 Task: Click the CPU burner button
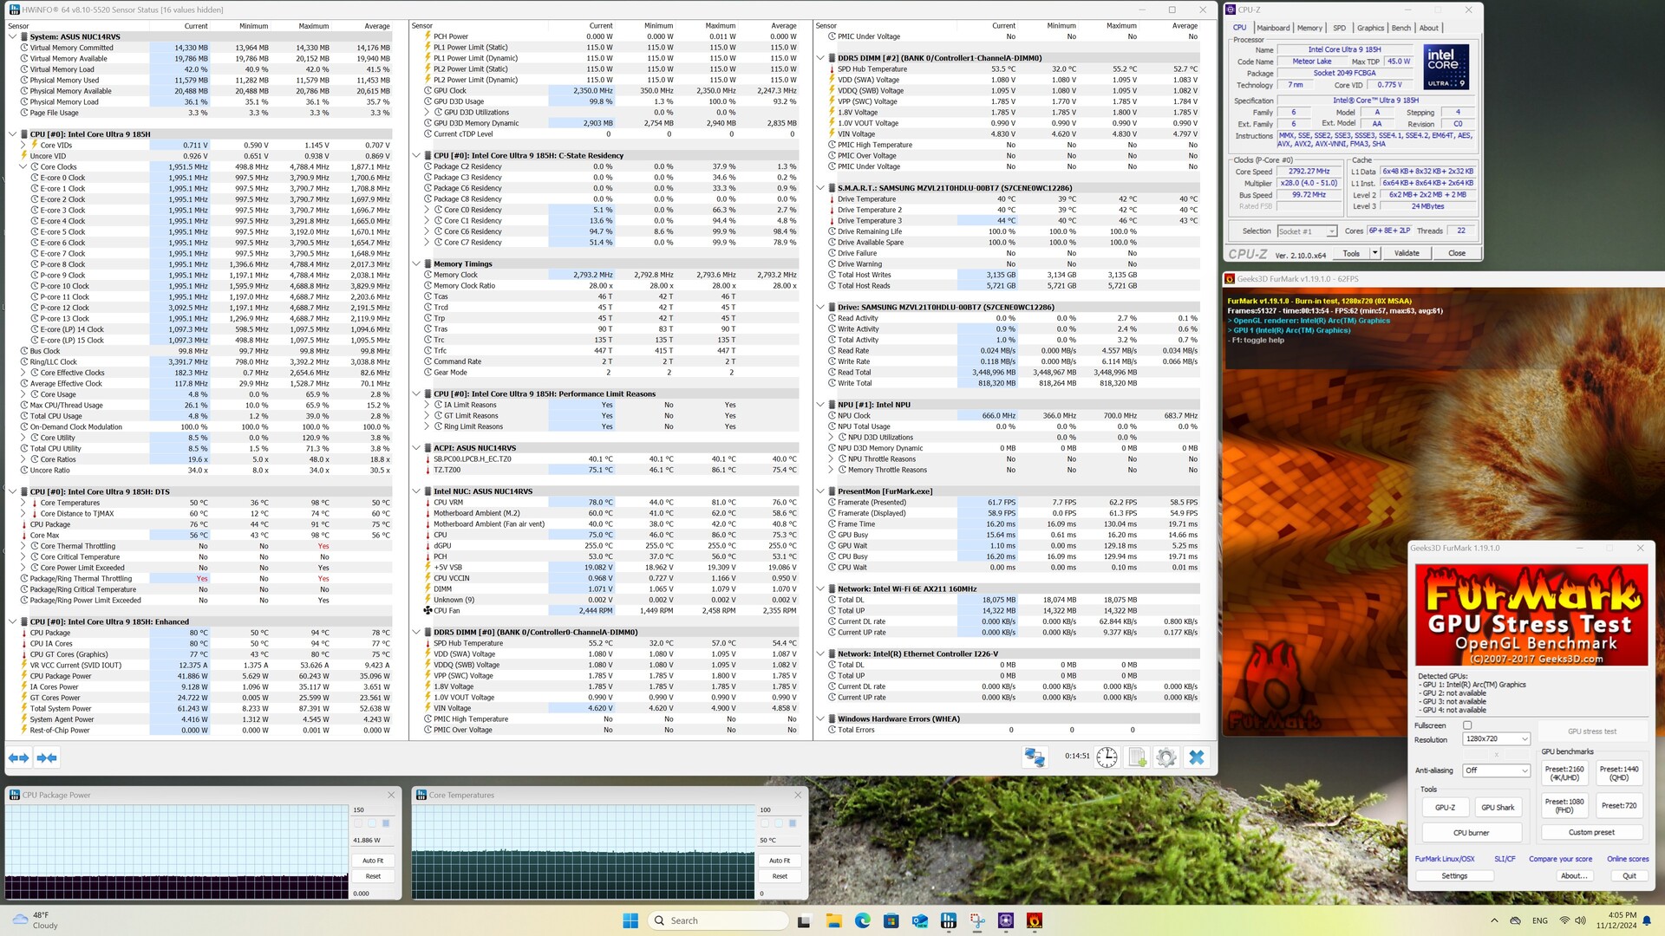(1471, 833)
